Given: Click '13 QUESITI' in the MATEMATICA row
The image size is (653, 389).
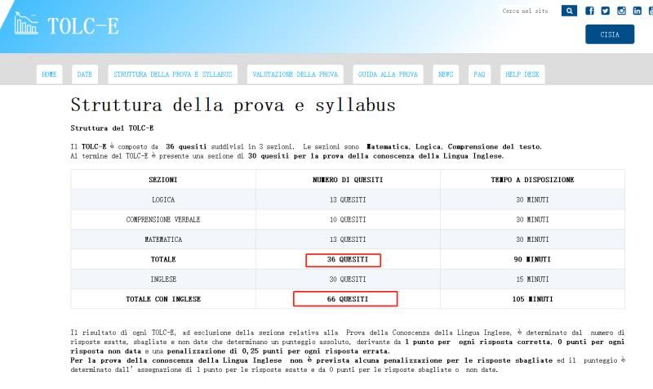Looking at the screenshot, I should (x=348, y=239).
